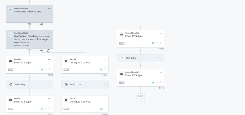Screen dimensions: 245x115
Task: Open the three-dot menu on the wait step below Copy of Email #2
Action: click(160, 58)
